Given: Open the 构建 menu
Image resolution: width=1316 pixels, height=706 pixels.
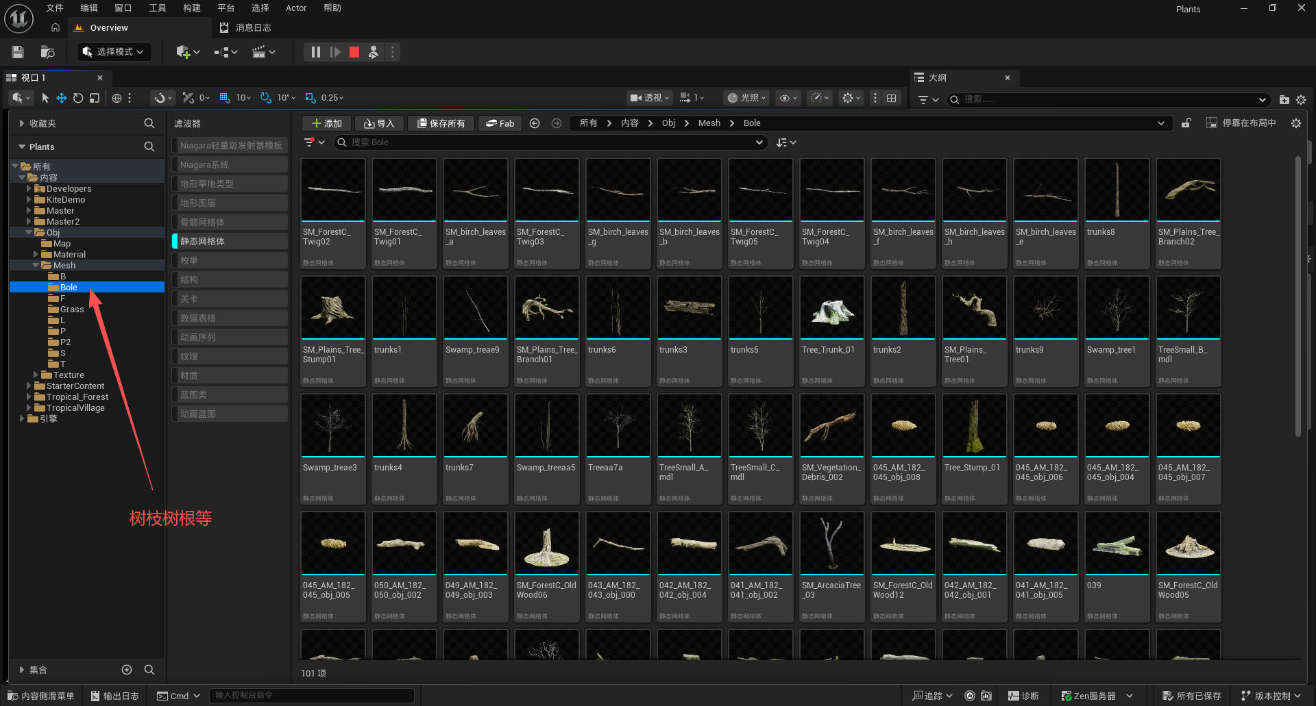Looking at the screenshot, I should click(192, 8).
